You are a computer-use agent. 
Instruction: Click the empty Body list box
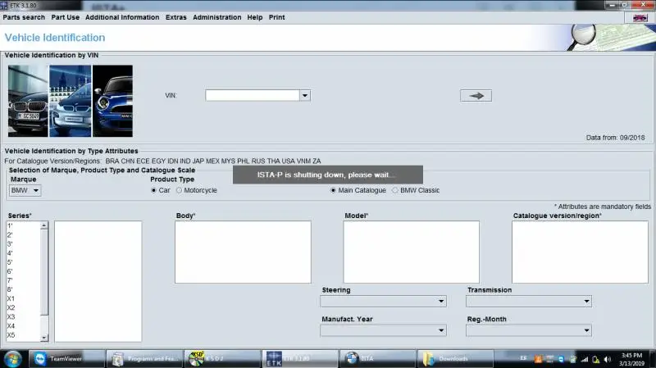click(243, 252)
